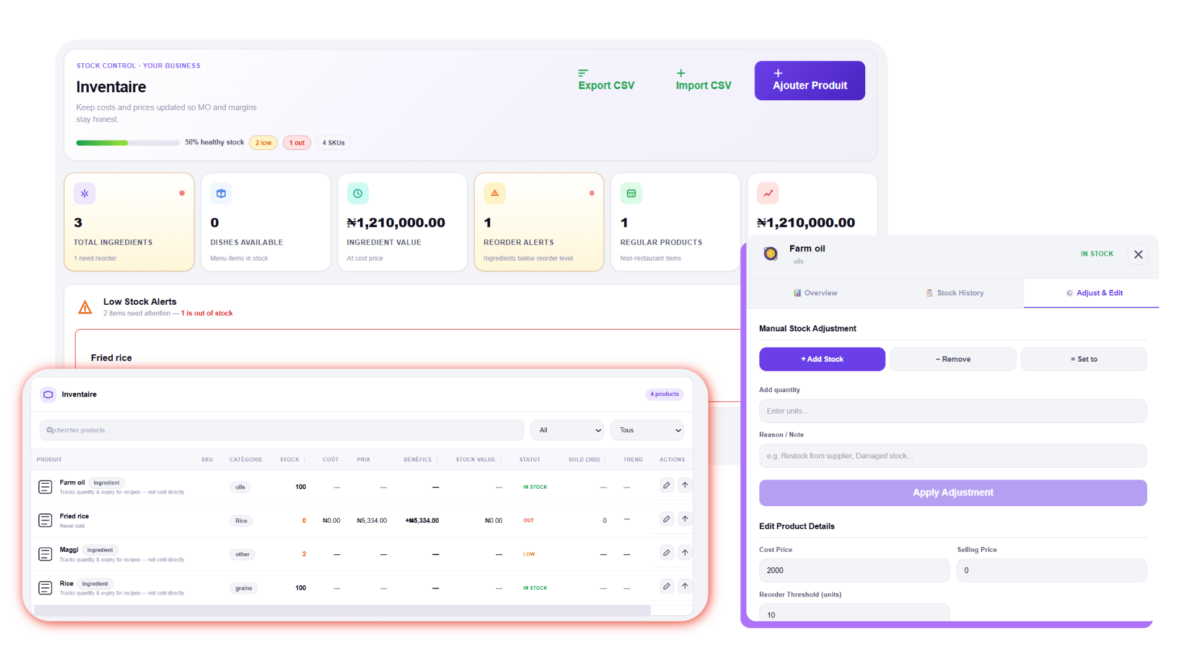The height and width of the screenshot is (669, 1190).
Task: Close the Farm oil panel
Action: point(1139,255)
